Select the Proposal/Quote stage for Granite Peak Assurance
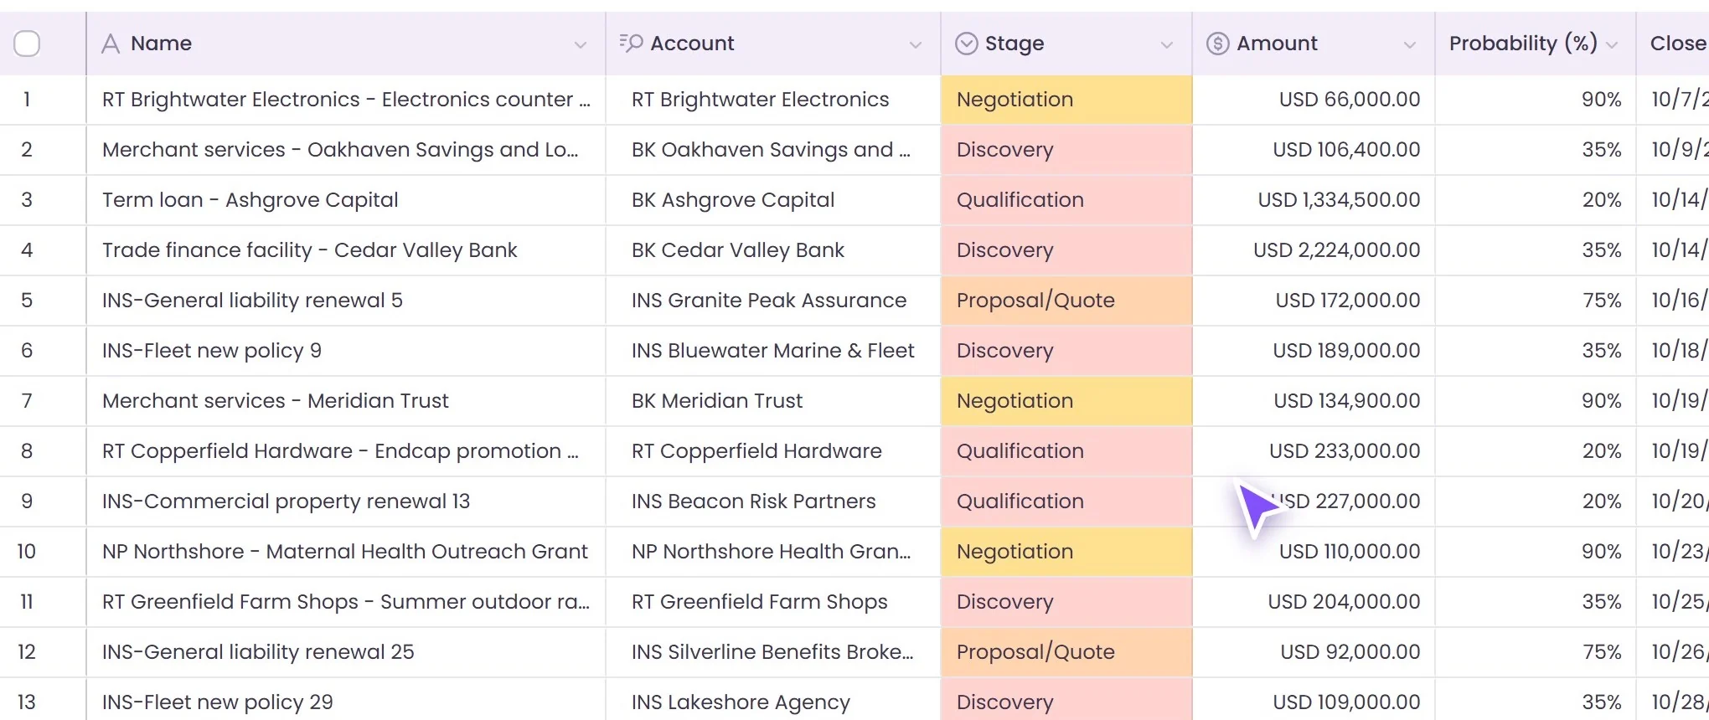 [x=1066, y=301]
